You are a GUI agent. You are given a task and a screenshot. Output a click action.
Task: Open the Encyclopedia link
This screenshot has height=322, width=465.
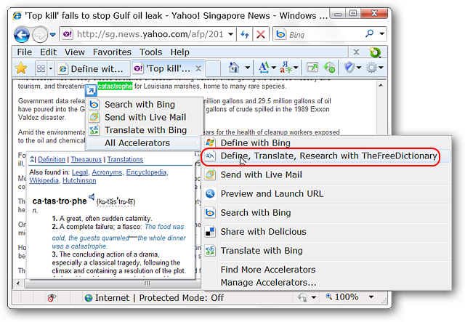(x=146, y=172)
